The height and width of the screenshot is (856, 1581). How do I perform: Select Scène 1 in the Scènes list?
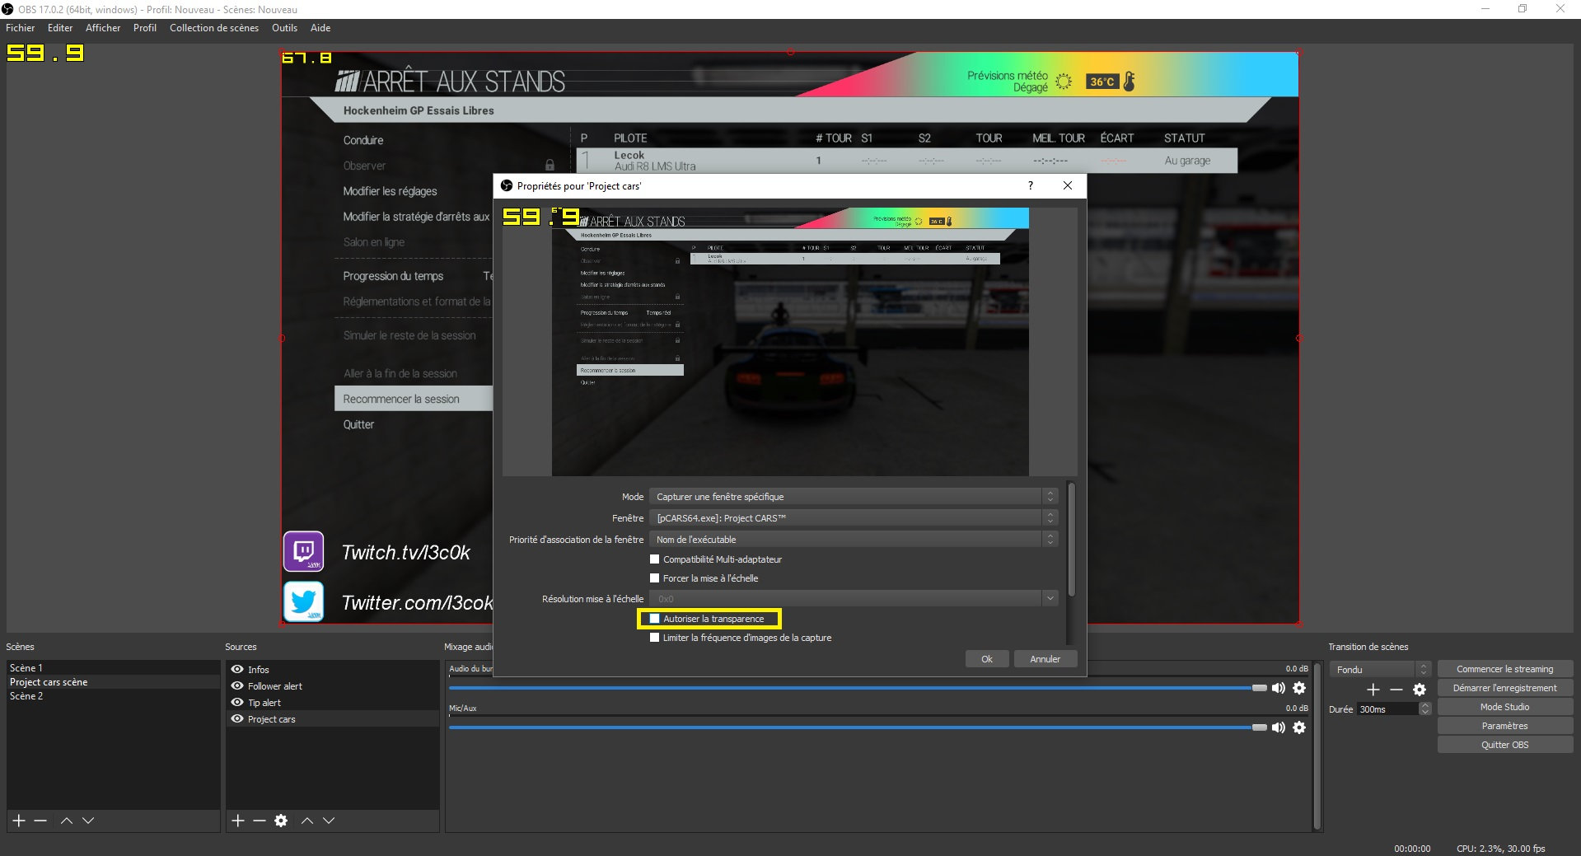pyautogui.click(x=114, y=668)
